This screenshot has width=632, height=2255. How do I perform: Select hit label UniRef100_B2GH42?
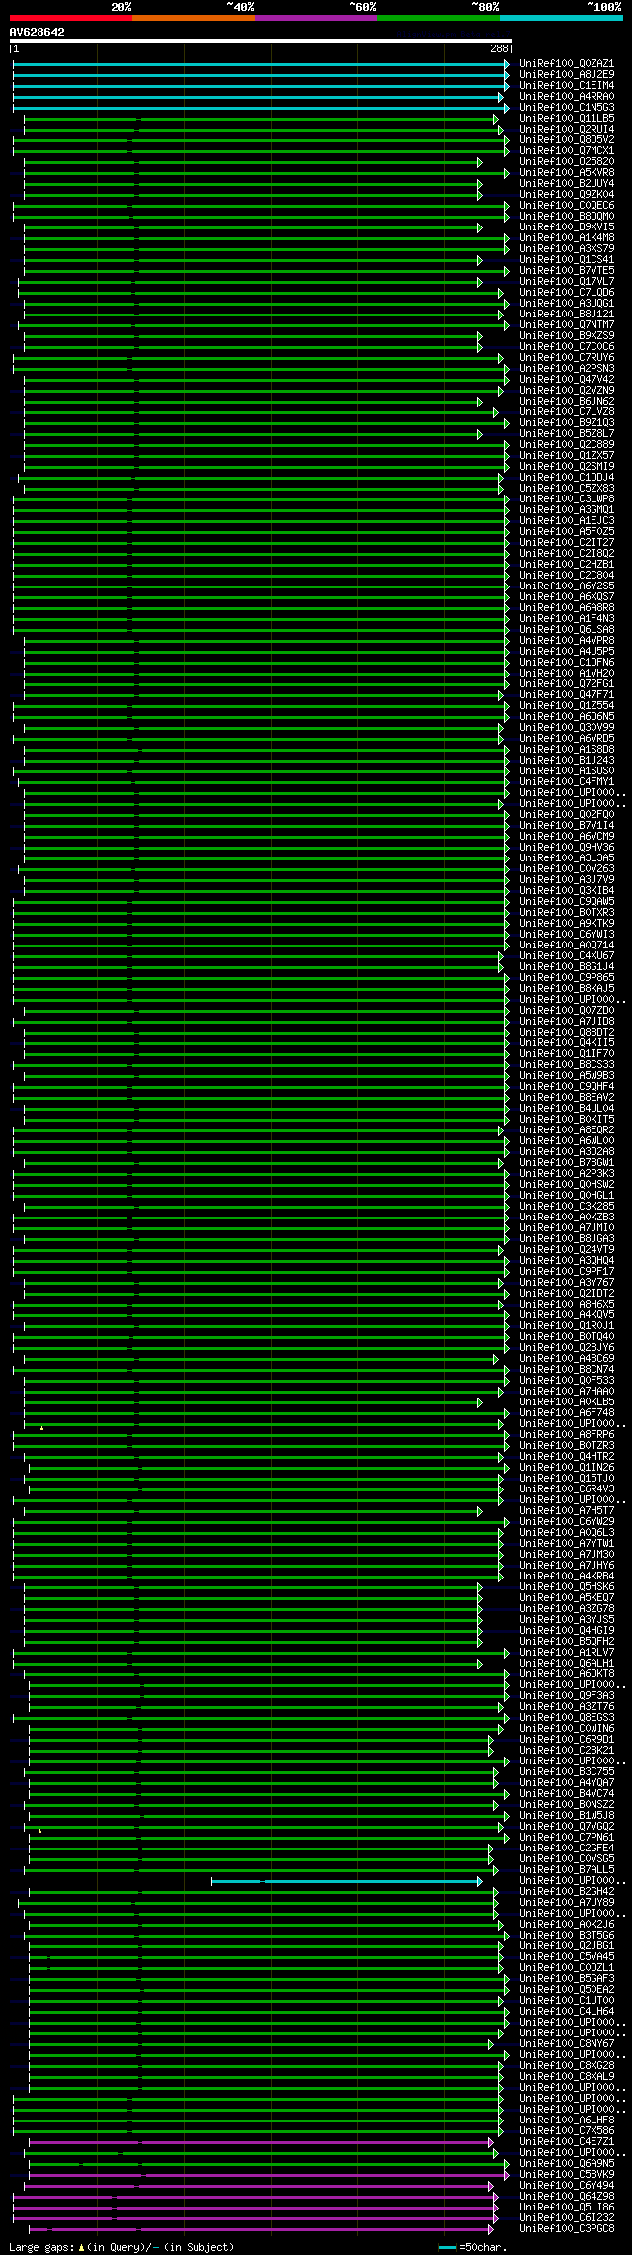pyautogui.click(x=567, y=1892)
